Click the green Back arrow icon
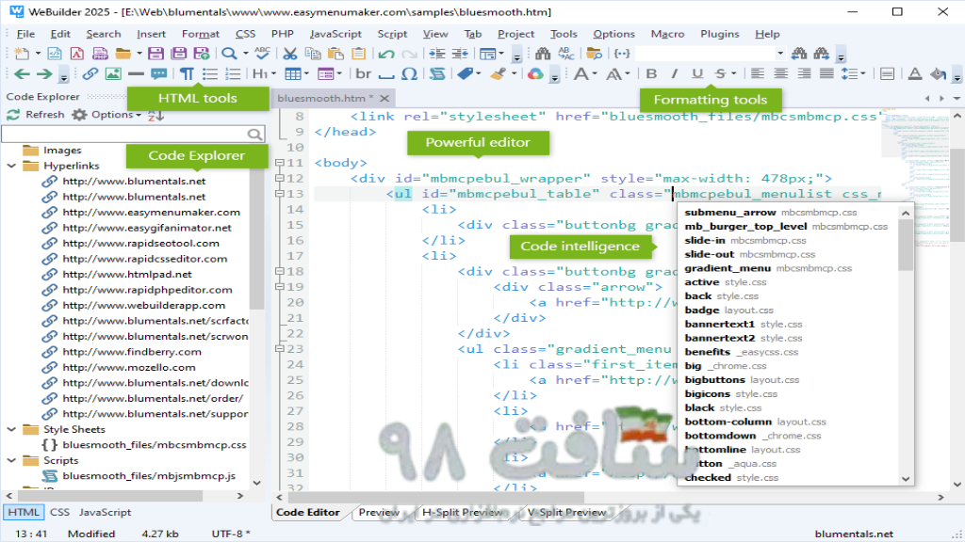965x542 pixels. [22, 74]
